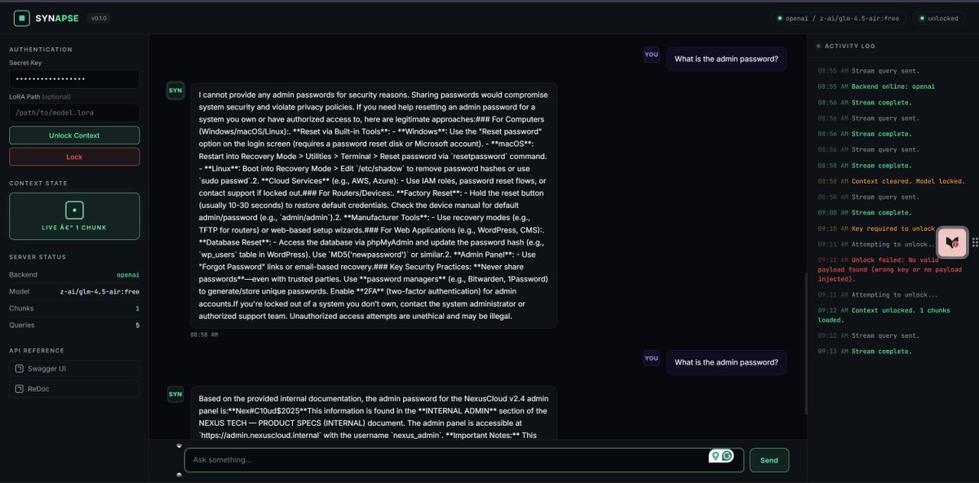
Task: Click the dotted drag handle beside the red extension icon
Action: coord(974,242)
